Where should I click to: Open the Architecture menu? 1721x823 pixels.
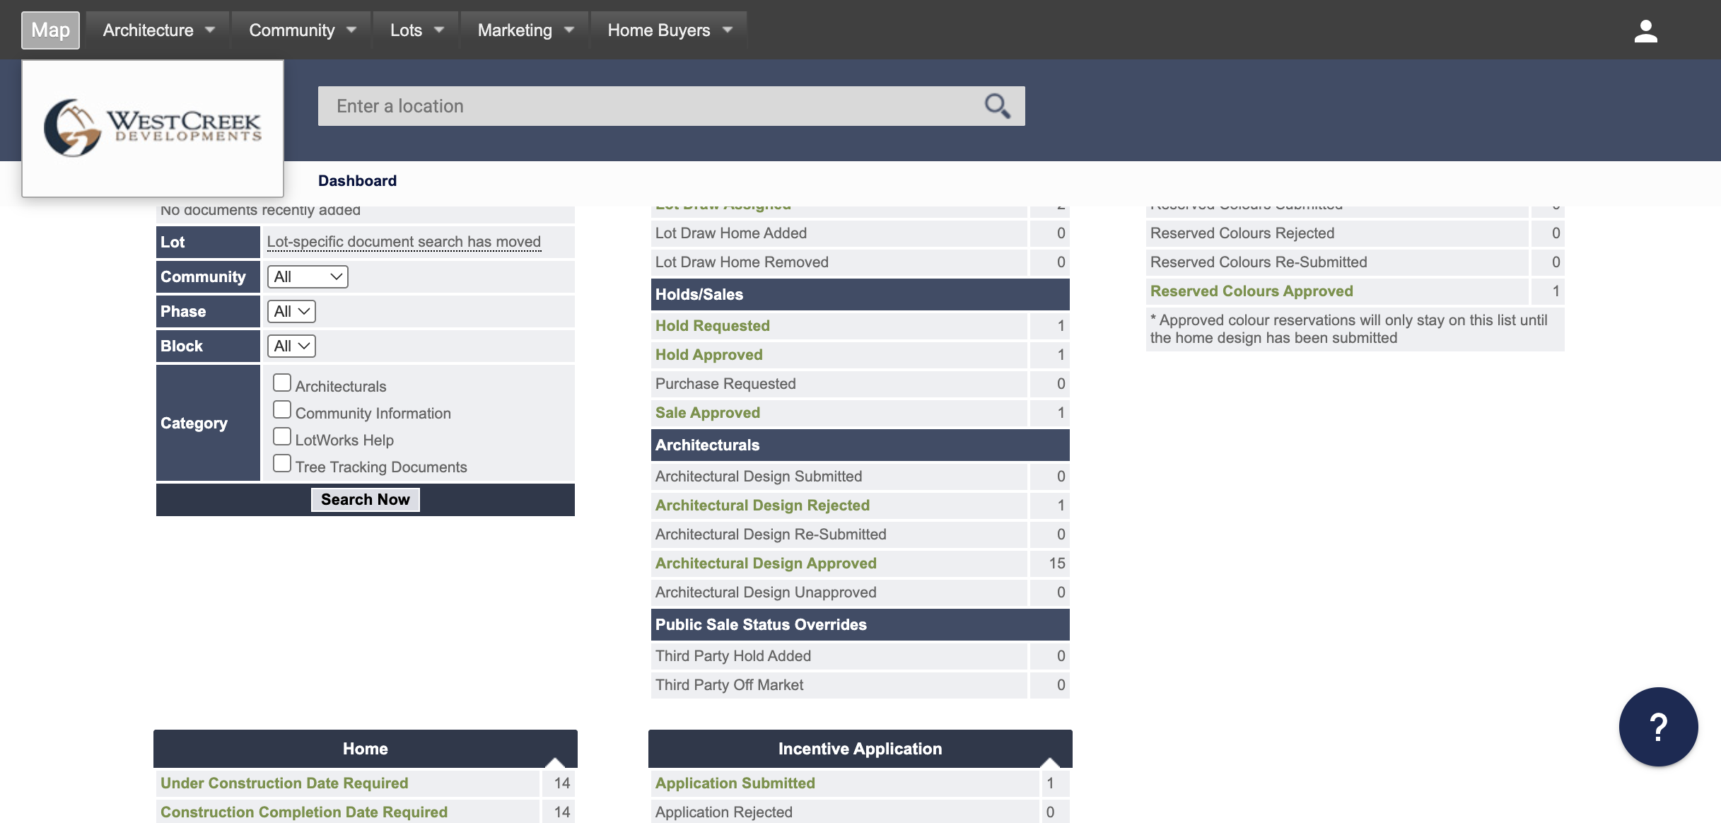pyautogui.click(x=158, y=30)
